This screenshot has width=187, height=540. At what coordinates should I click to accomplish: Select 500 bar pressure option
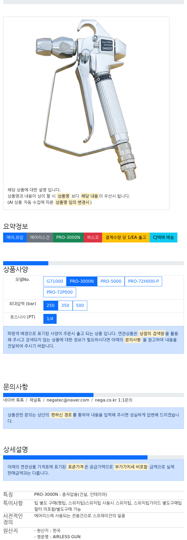coord(80,305)
